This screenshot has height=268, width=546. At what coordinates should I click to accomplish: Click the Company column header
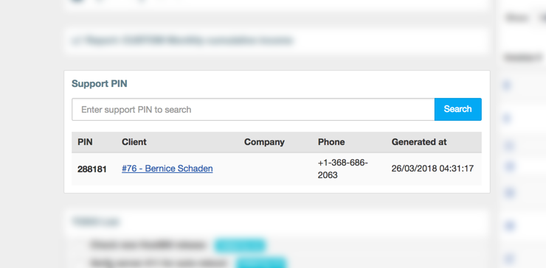click(264, 142)
